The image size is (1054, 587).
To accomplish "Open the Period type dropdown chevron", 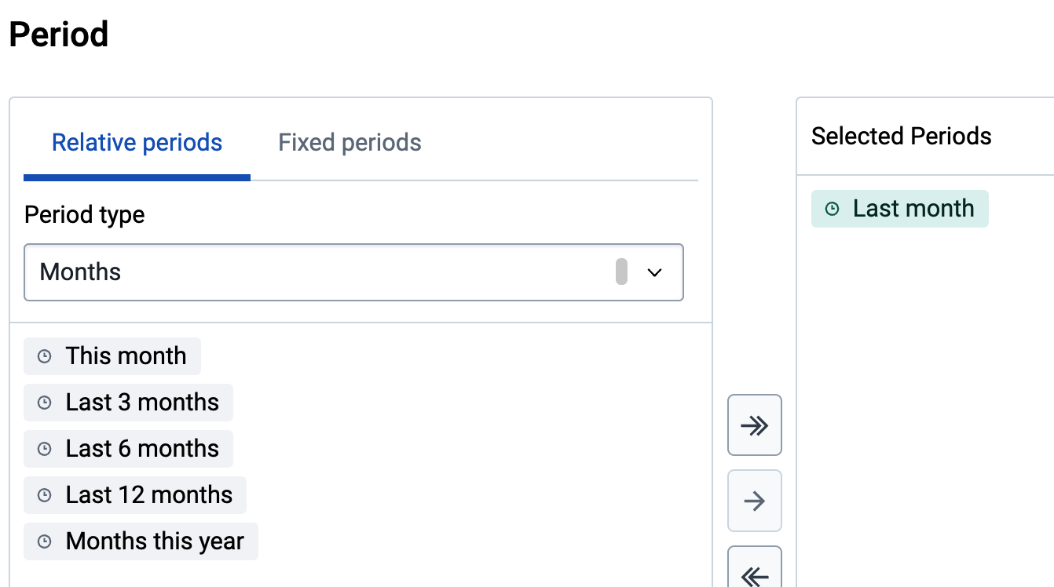I will pyautogui.click(x=654, y=272).
